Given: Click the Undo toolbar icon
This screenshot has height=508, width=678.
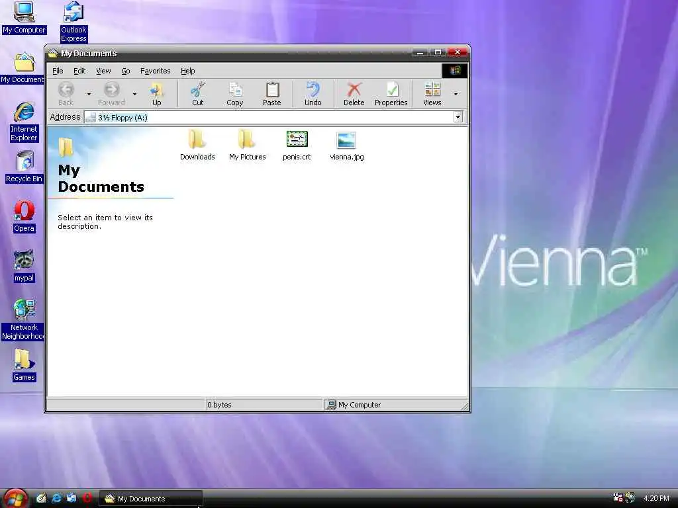Looking at the screenshot, I should [x=313, y=94].
